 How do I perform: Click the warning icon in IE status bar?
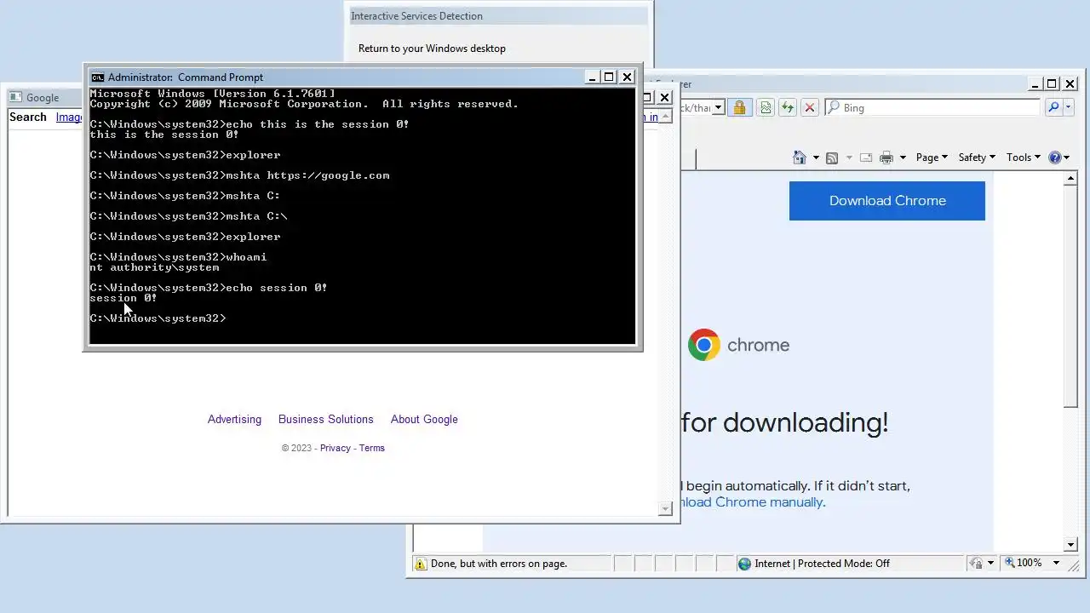420,564
